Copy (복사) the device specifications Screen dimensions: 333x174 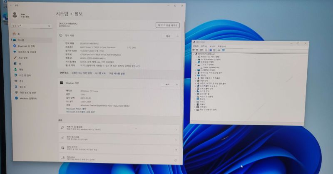[x=168, y=36]
